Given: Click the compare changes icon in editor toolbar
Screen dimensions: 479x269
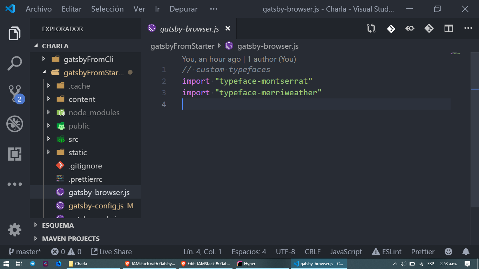Looking at the screenshot, I should tap(371, 28).
